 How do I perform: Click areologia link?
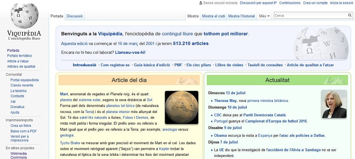170,130
